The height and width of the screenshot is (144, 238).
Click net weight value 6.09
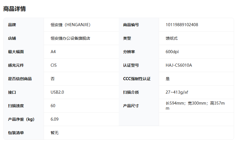pyautogui.click(x=54, y=119)
